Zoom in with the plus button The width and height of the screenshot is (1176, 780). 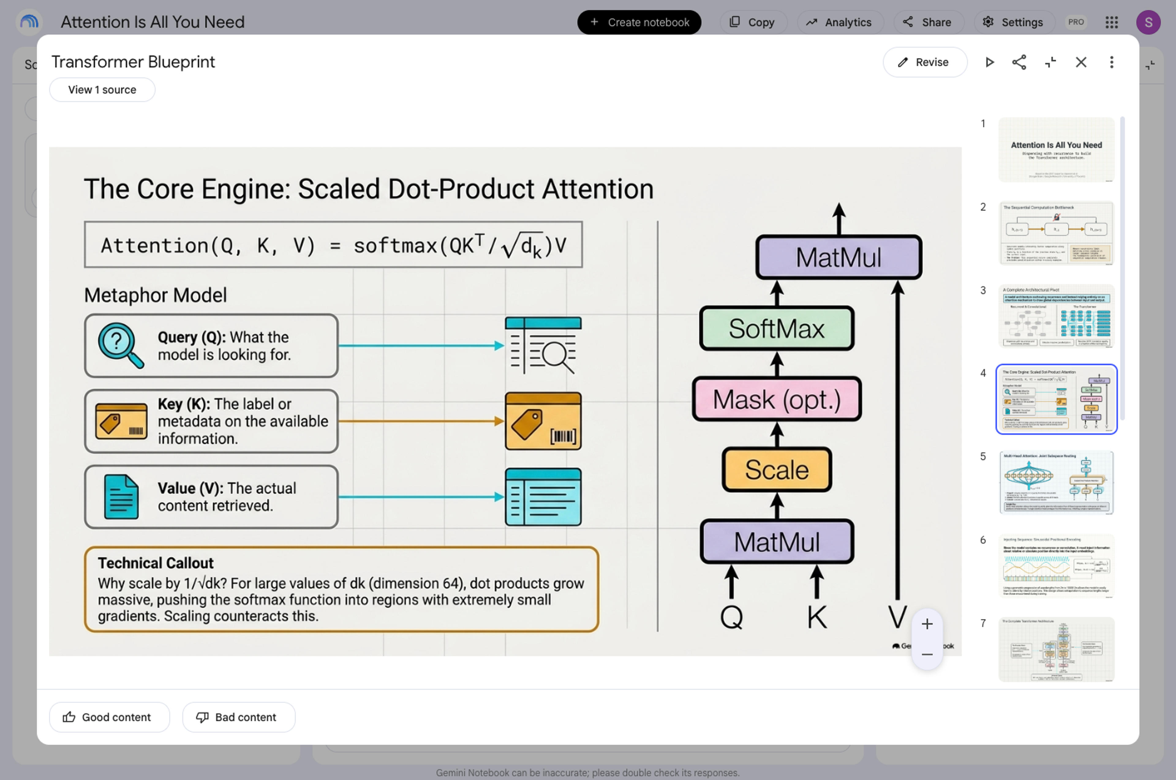[927, 624]
